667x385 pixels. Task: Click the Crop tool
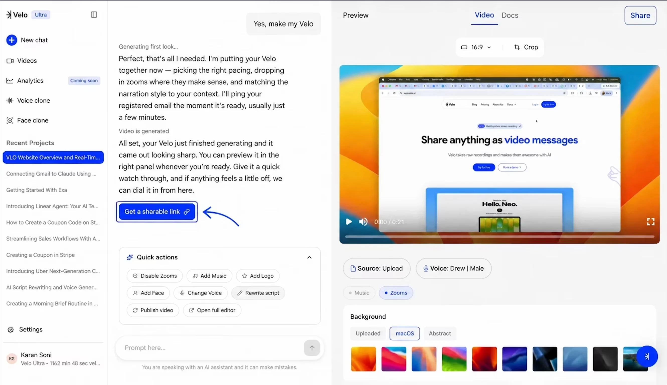(526, 47)
